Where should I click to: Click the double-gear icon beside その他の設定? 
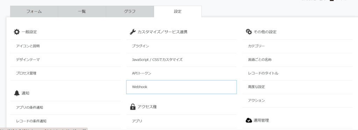(249, 32)
